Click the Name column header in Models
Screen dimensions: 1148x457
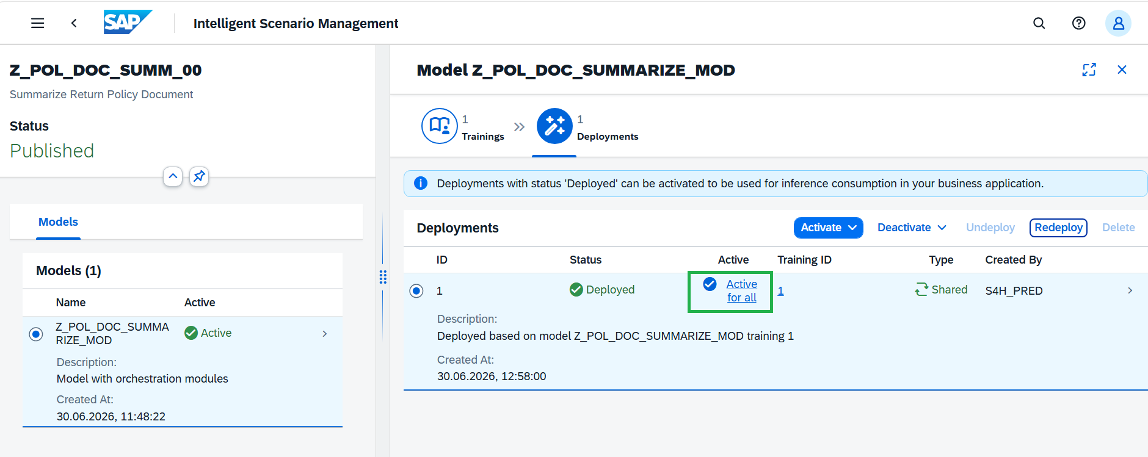[71, 303]
